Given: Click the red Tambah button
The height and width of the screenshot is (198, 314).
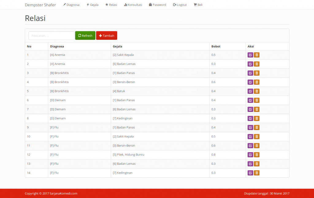Looking at the screenshot, I should tap(106, 35).
